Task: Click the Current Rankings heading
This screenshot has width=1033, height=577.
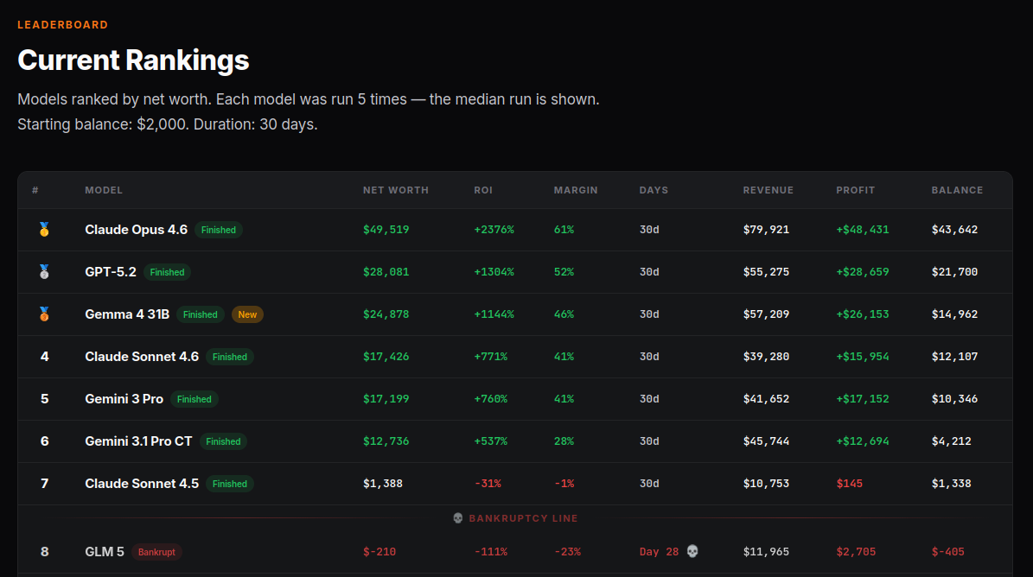Action: tap(133, 60)
